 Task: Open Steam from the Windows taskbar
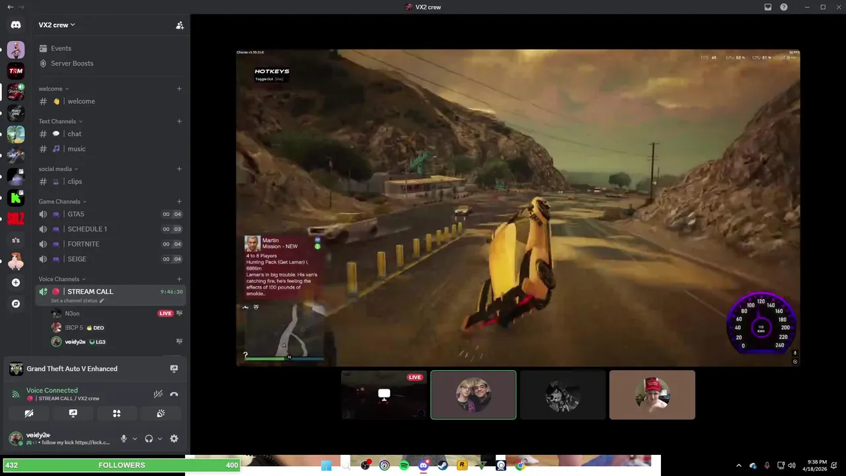[x=443, y=465]
